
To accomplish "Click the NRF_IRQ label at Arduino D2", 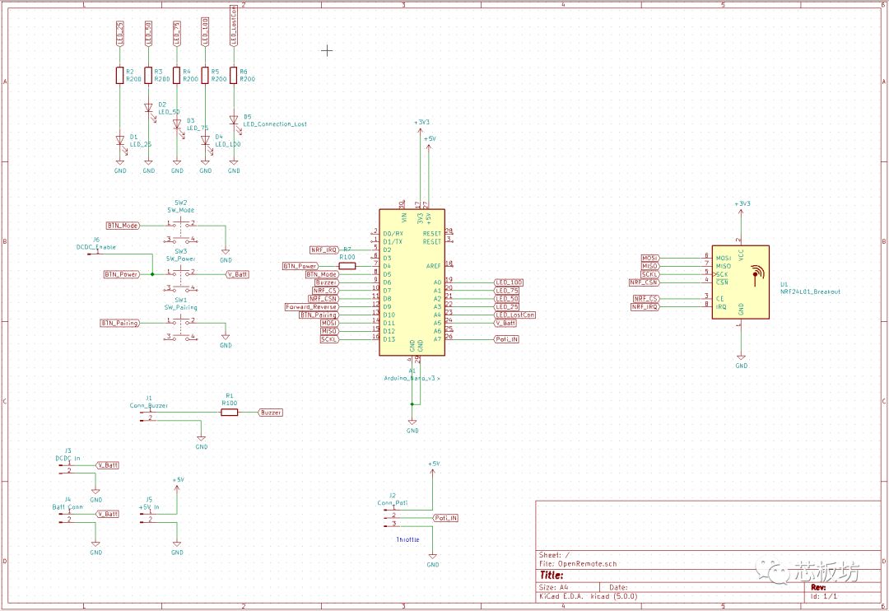I will [x=324, y=250].
